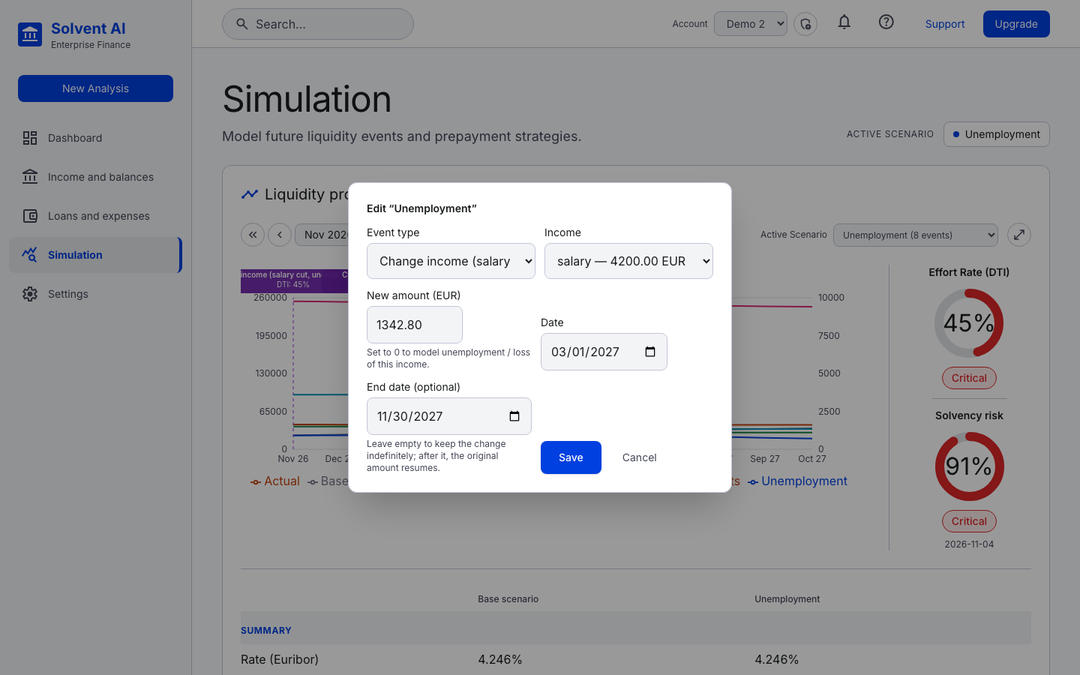Open the Event type dropdown
This screenshot has width=1080, height=675.
pos(451,261)
